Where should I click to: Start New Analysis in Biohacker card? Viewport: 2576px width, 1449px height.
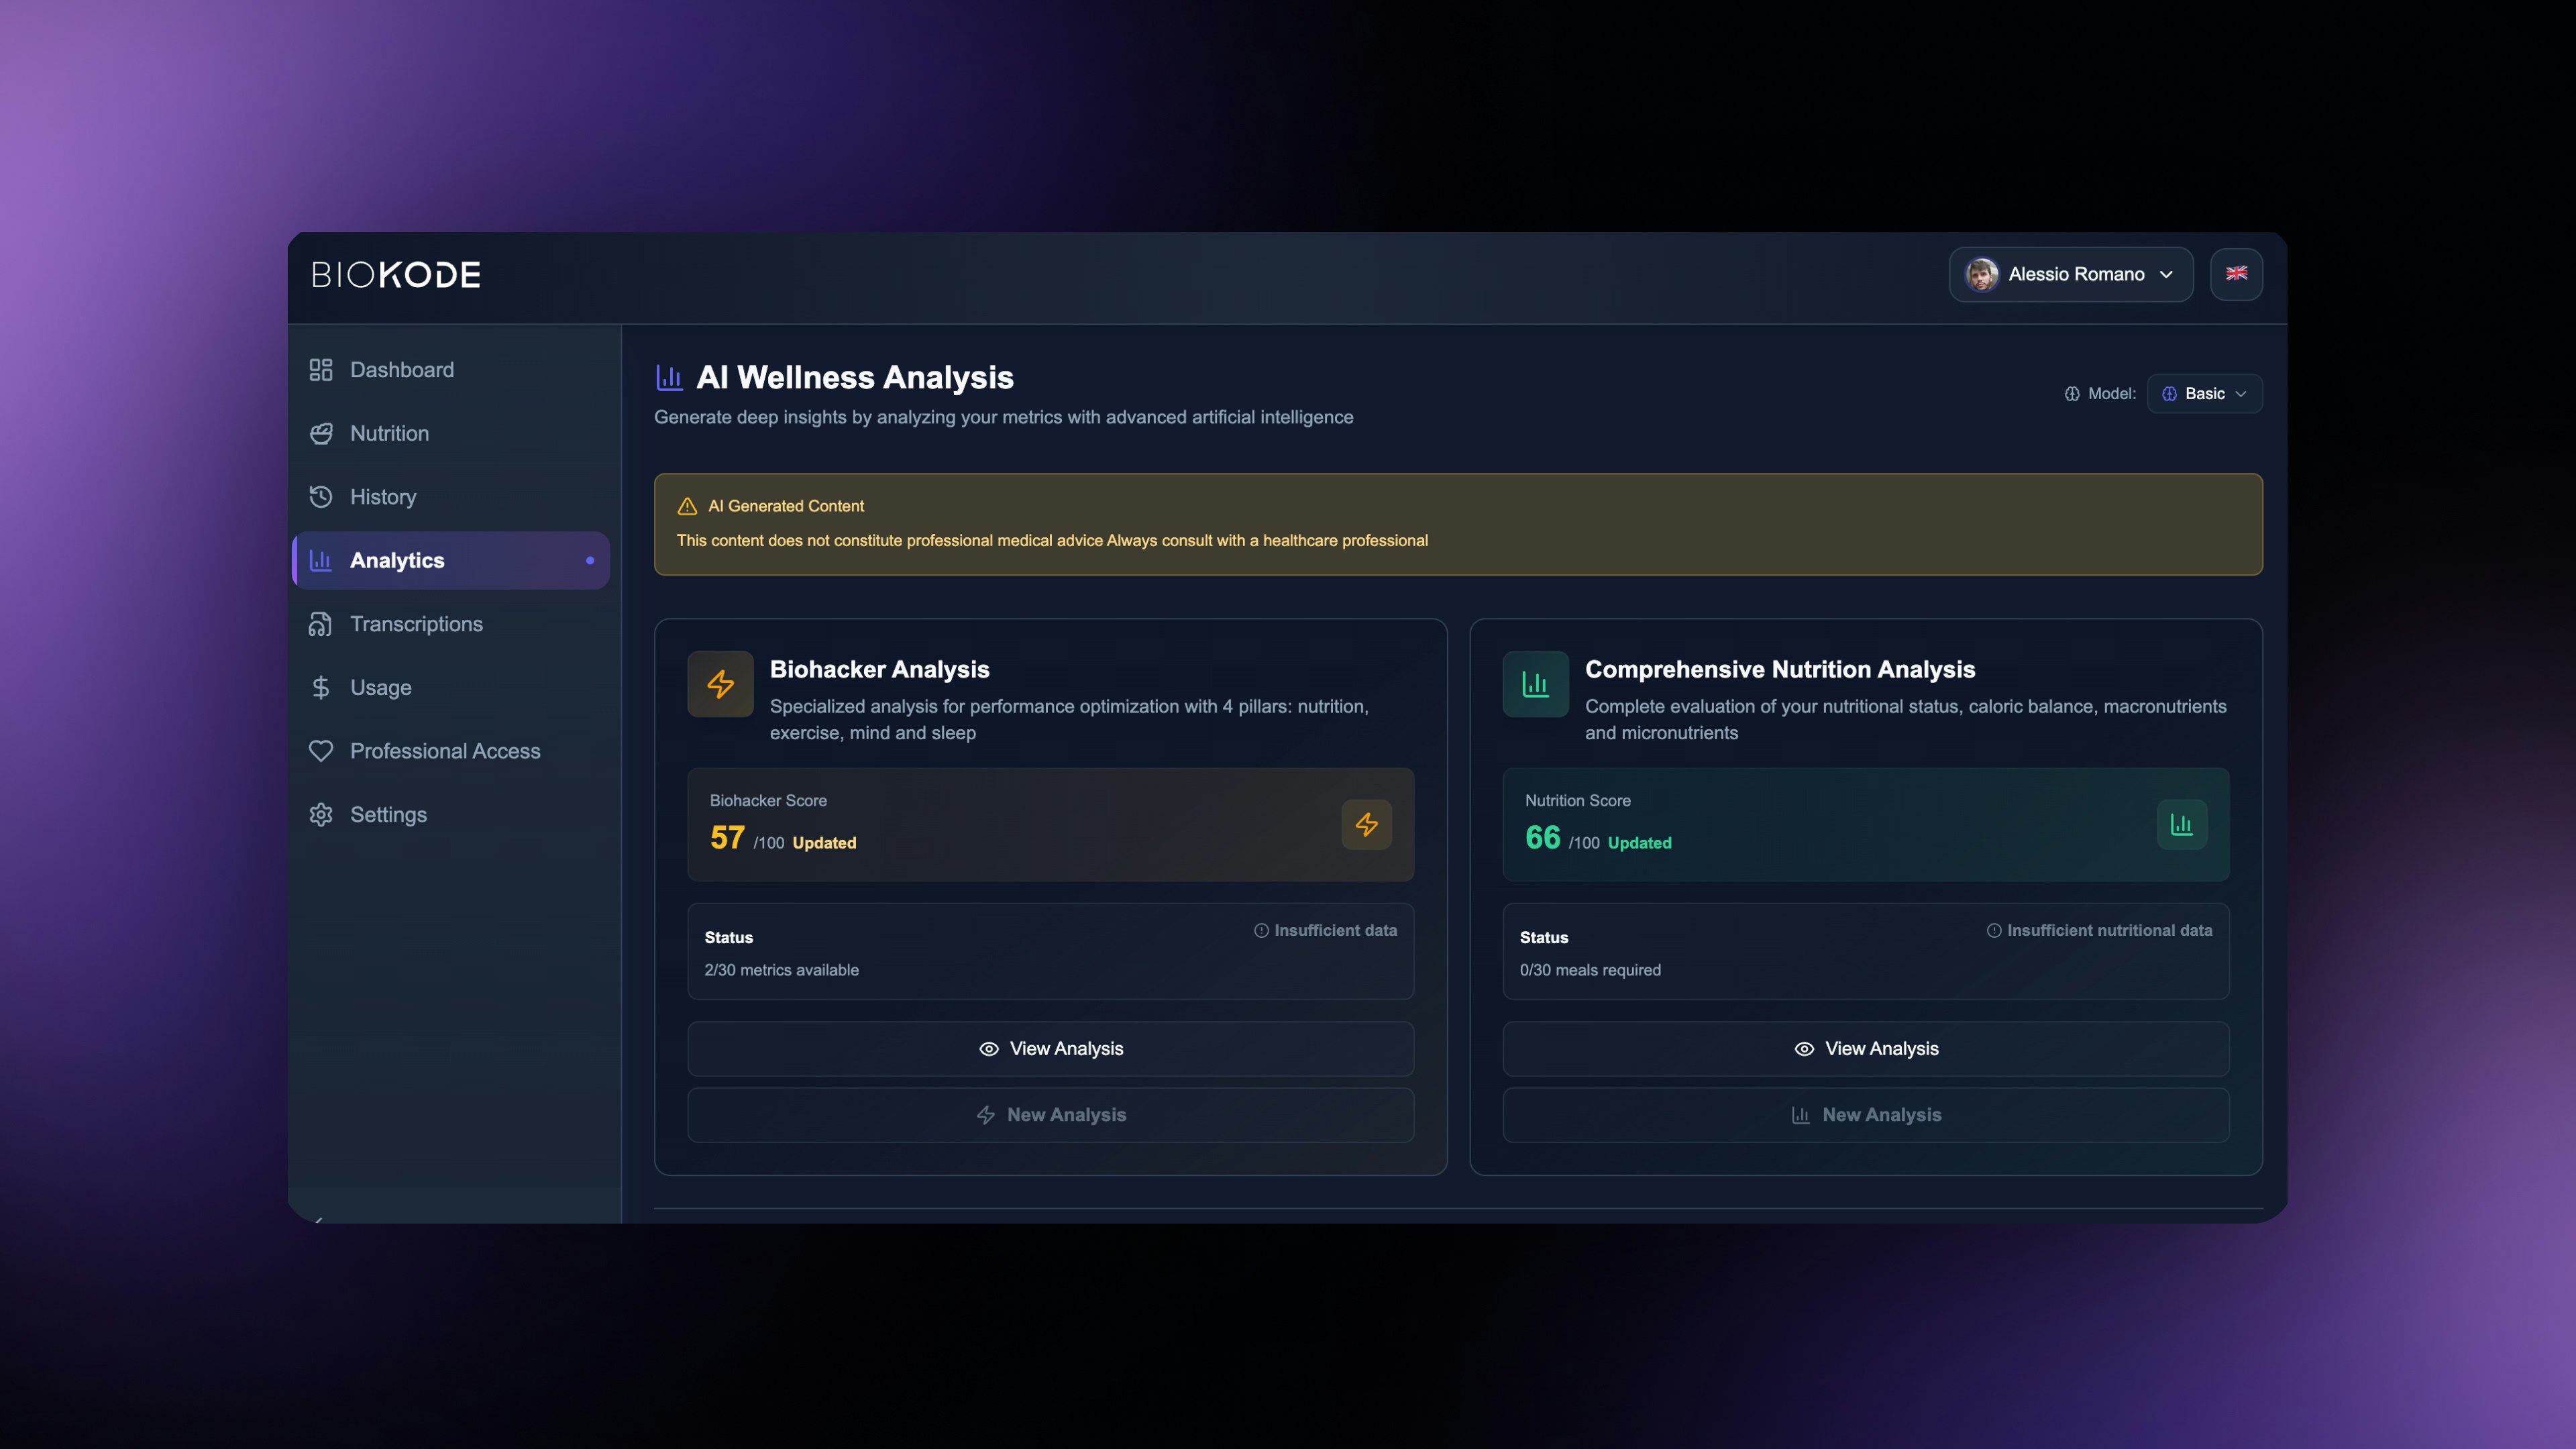click(1050, 1115)
